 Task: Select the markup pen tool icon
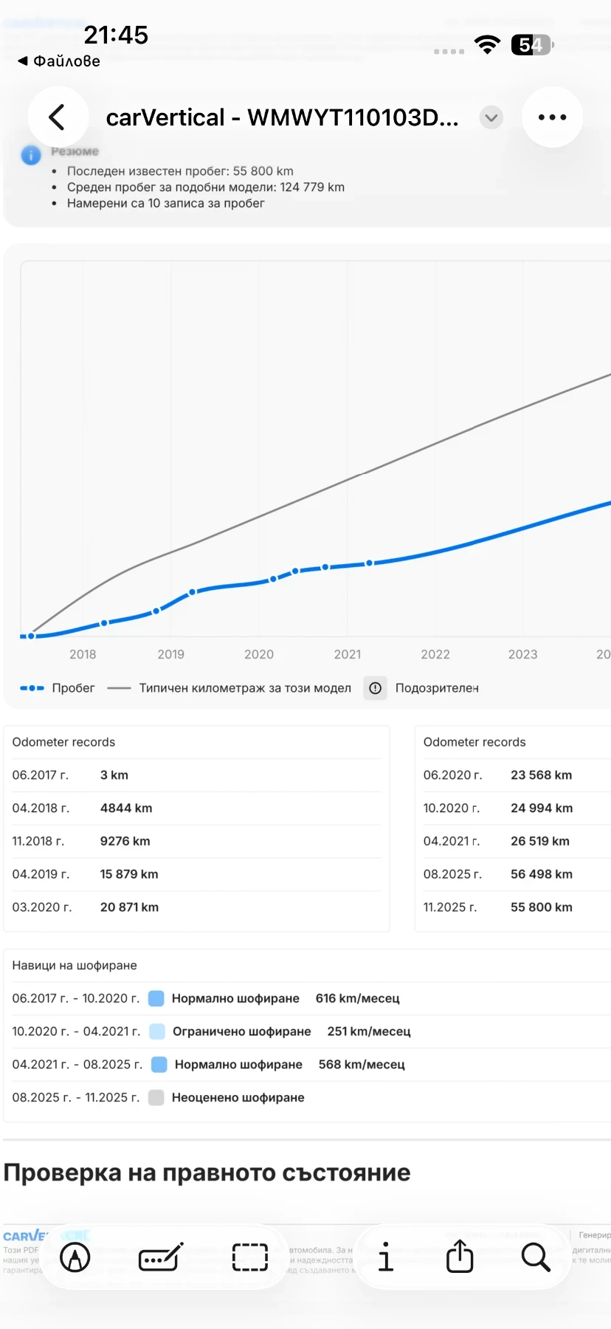[75, 1257]
